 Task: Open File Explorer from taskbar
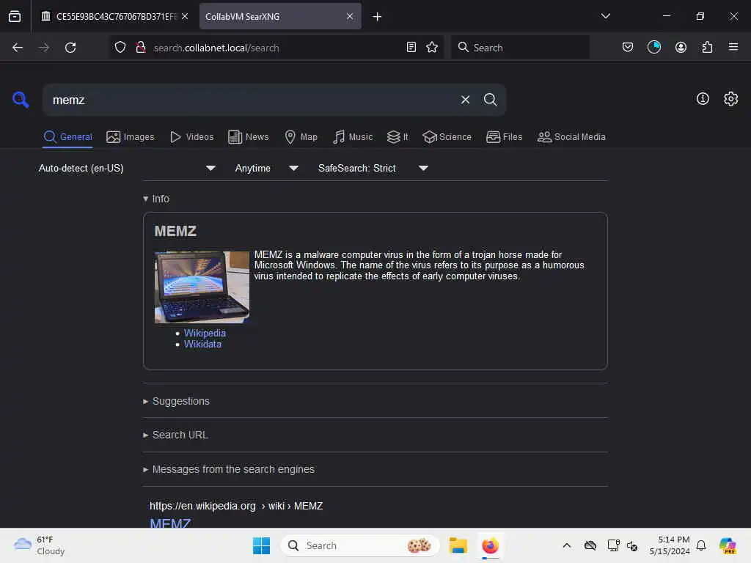458,545
